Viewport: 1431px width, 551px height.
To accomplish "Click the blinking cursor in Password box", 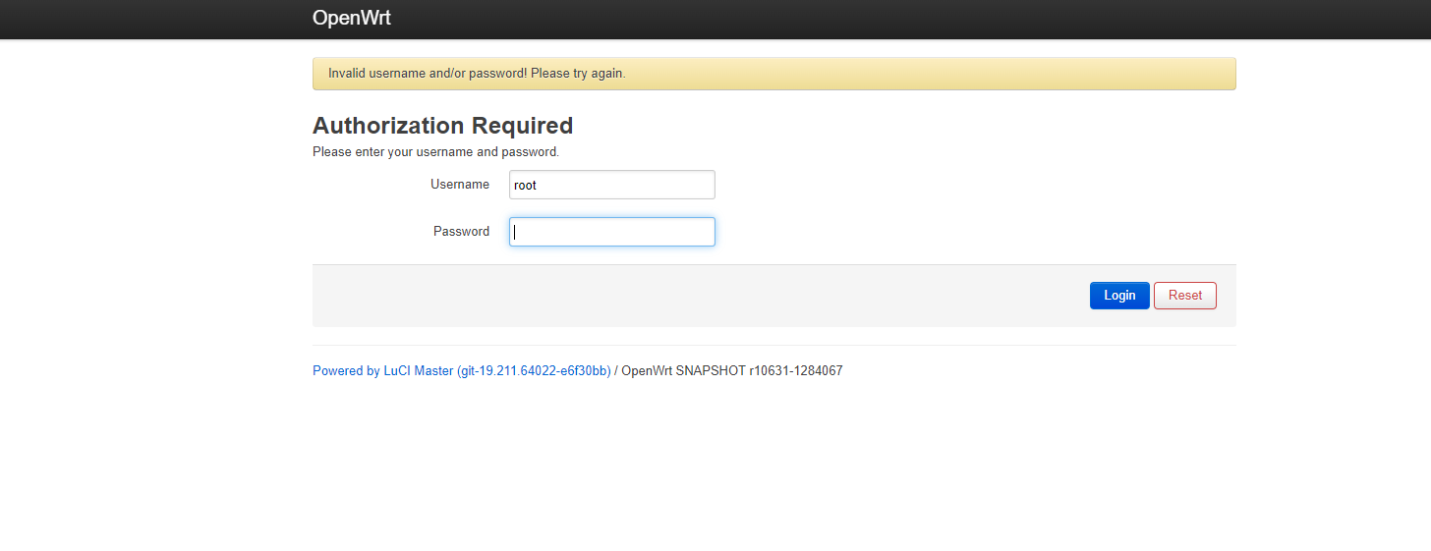I will (x=515, y=232).
